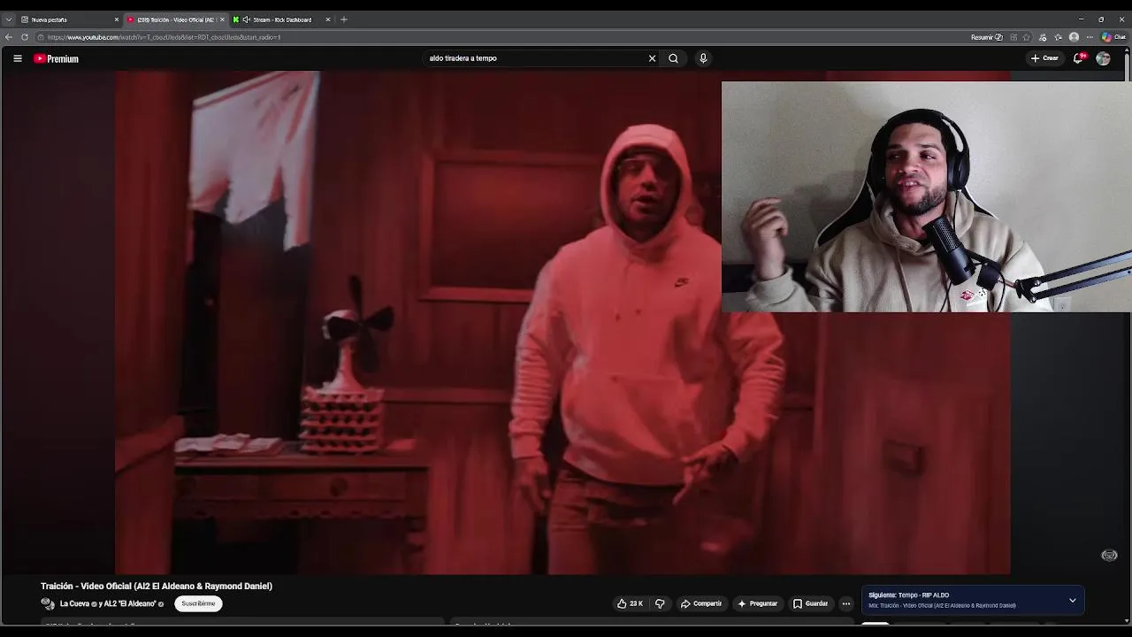Open YouTube notifications bell
Image resolution: width=1132 pixels, height=637 pixels.
coord(1078,58)
